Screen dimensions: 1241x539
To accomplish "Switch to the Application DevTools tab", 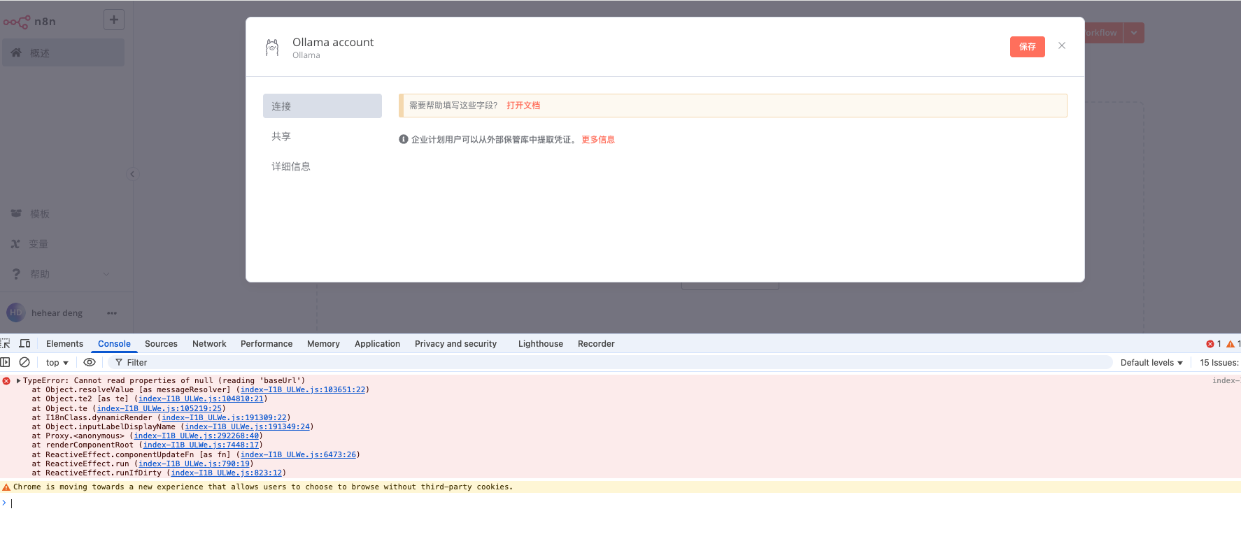I will 377,344.
